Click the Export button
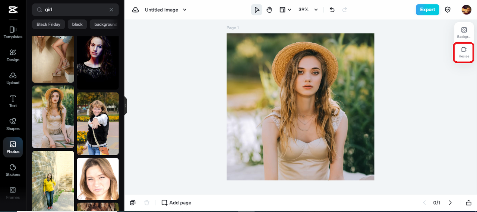 click(x=427, y=10)
